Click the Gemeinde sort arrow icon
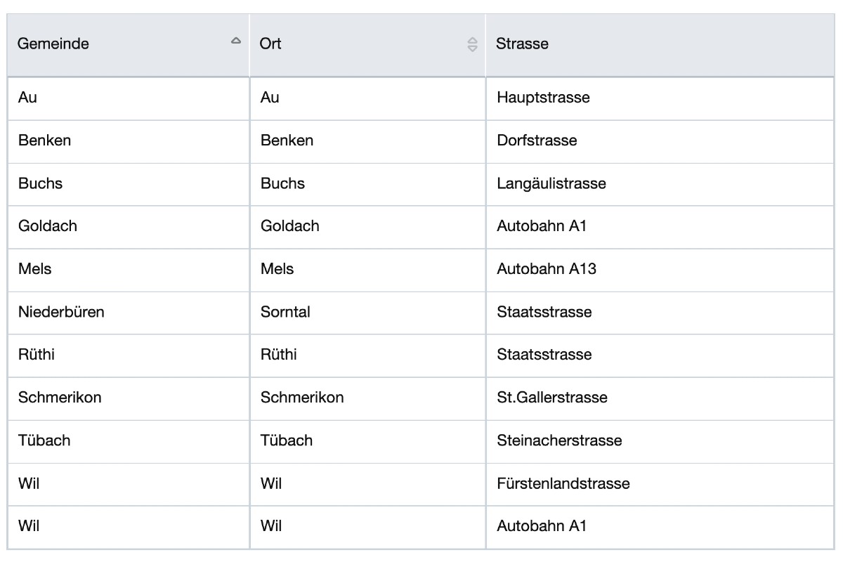 pos(236,41)
